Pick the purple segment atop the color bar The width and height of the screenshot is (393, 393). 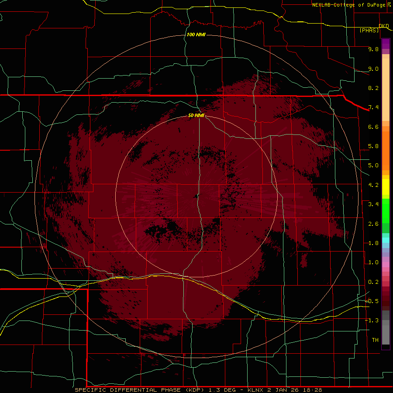(386, 44)
